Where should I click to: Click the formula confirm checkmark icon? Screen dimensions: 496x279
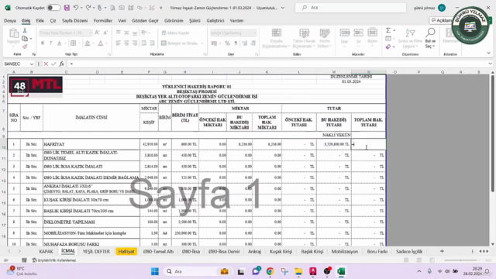(x=53, y=64)
